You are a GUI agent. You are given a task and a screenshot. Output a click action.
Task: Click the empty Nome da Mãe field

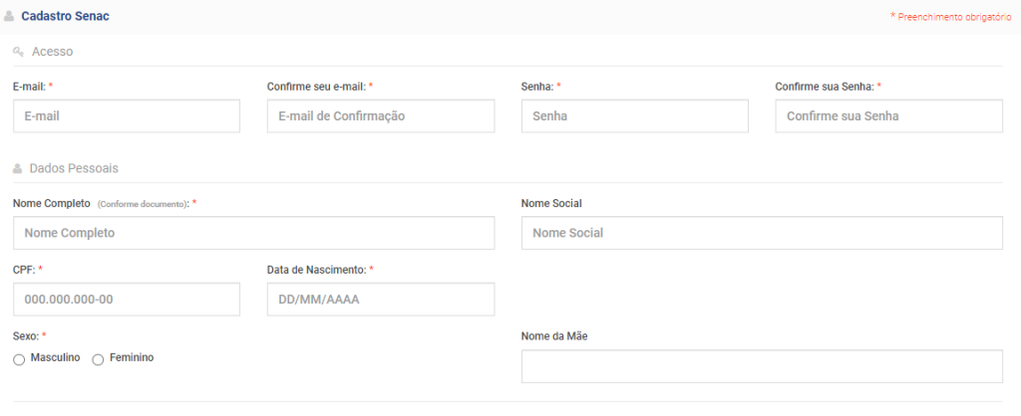pos(762,366)
